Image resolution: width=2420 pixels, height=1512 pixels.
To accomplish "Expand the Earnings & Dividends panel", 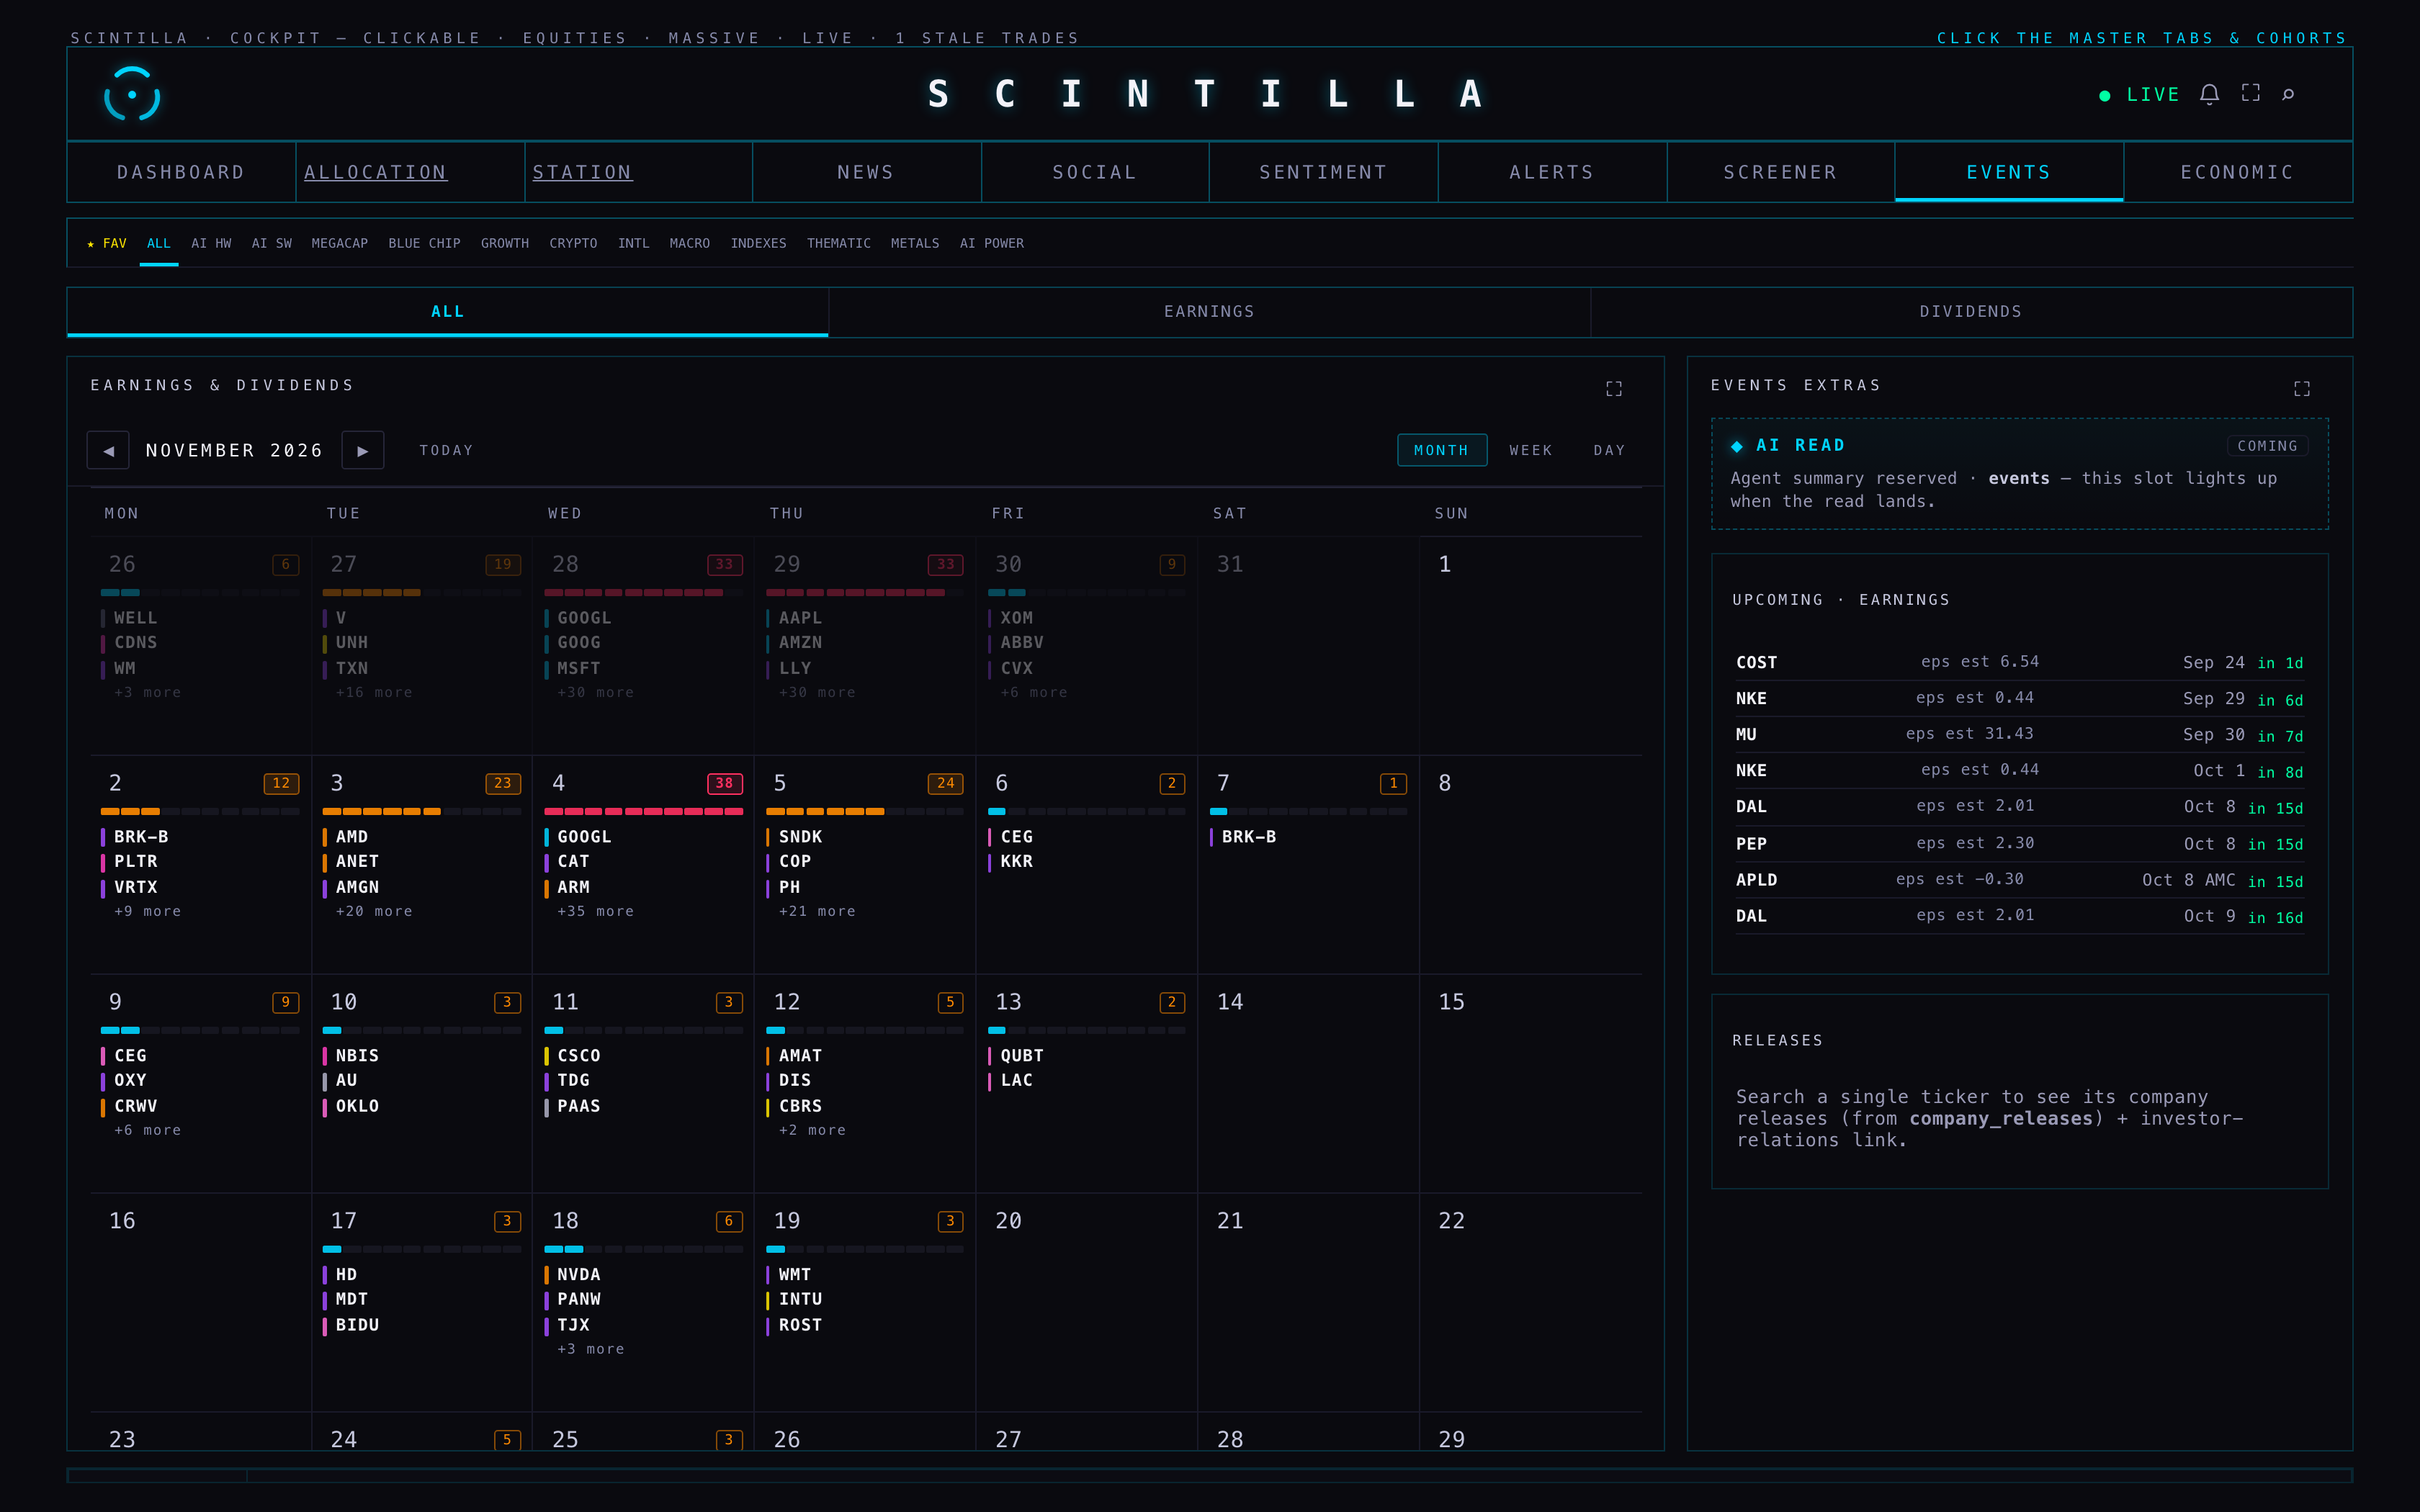I will 1613,388.
